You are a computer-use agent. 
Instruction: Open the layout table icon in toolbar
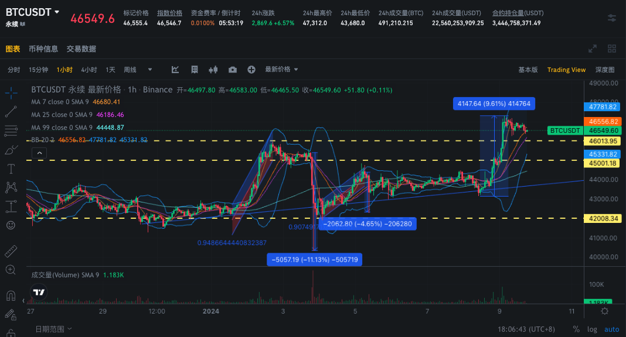195,70
